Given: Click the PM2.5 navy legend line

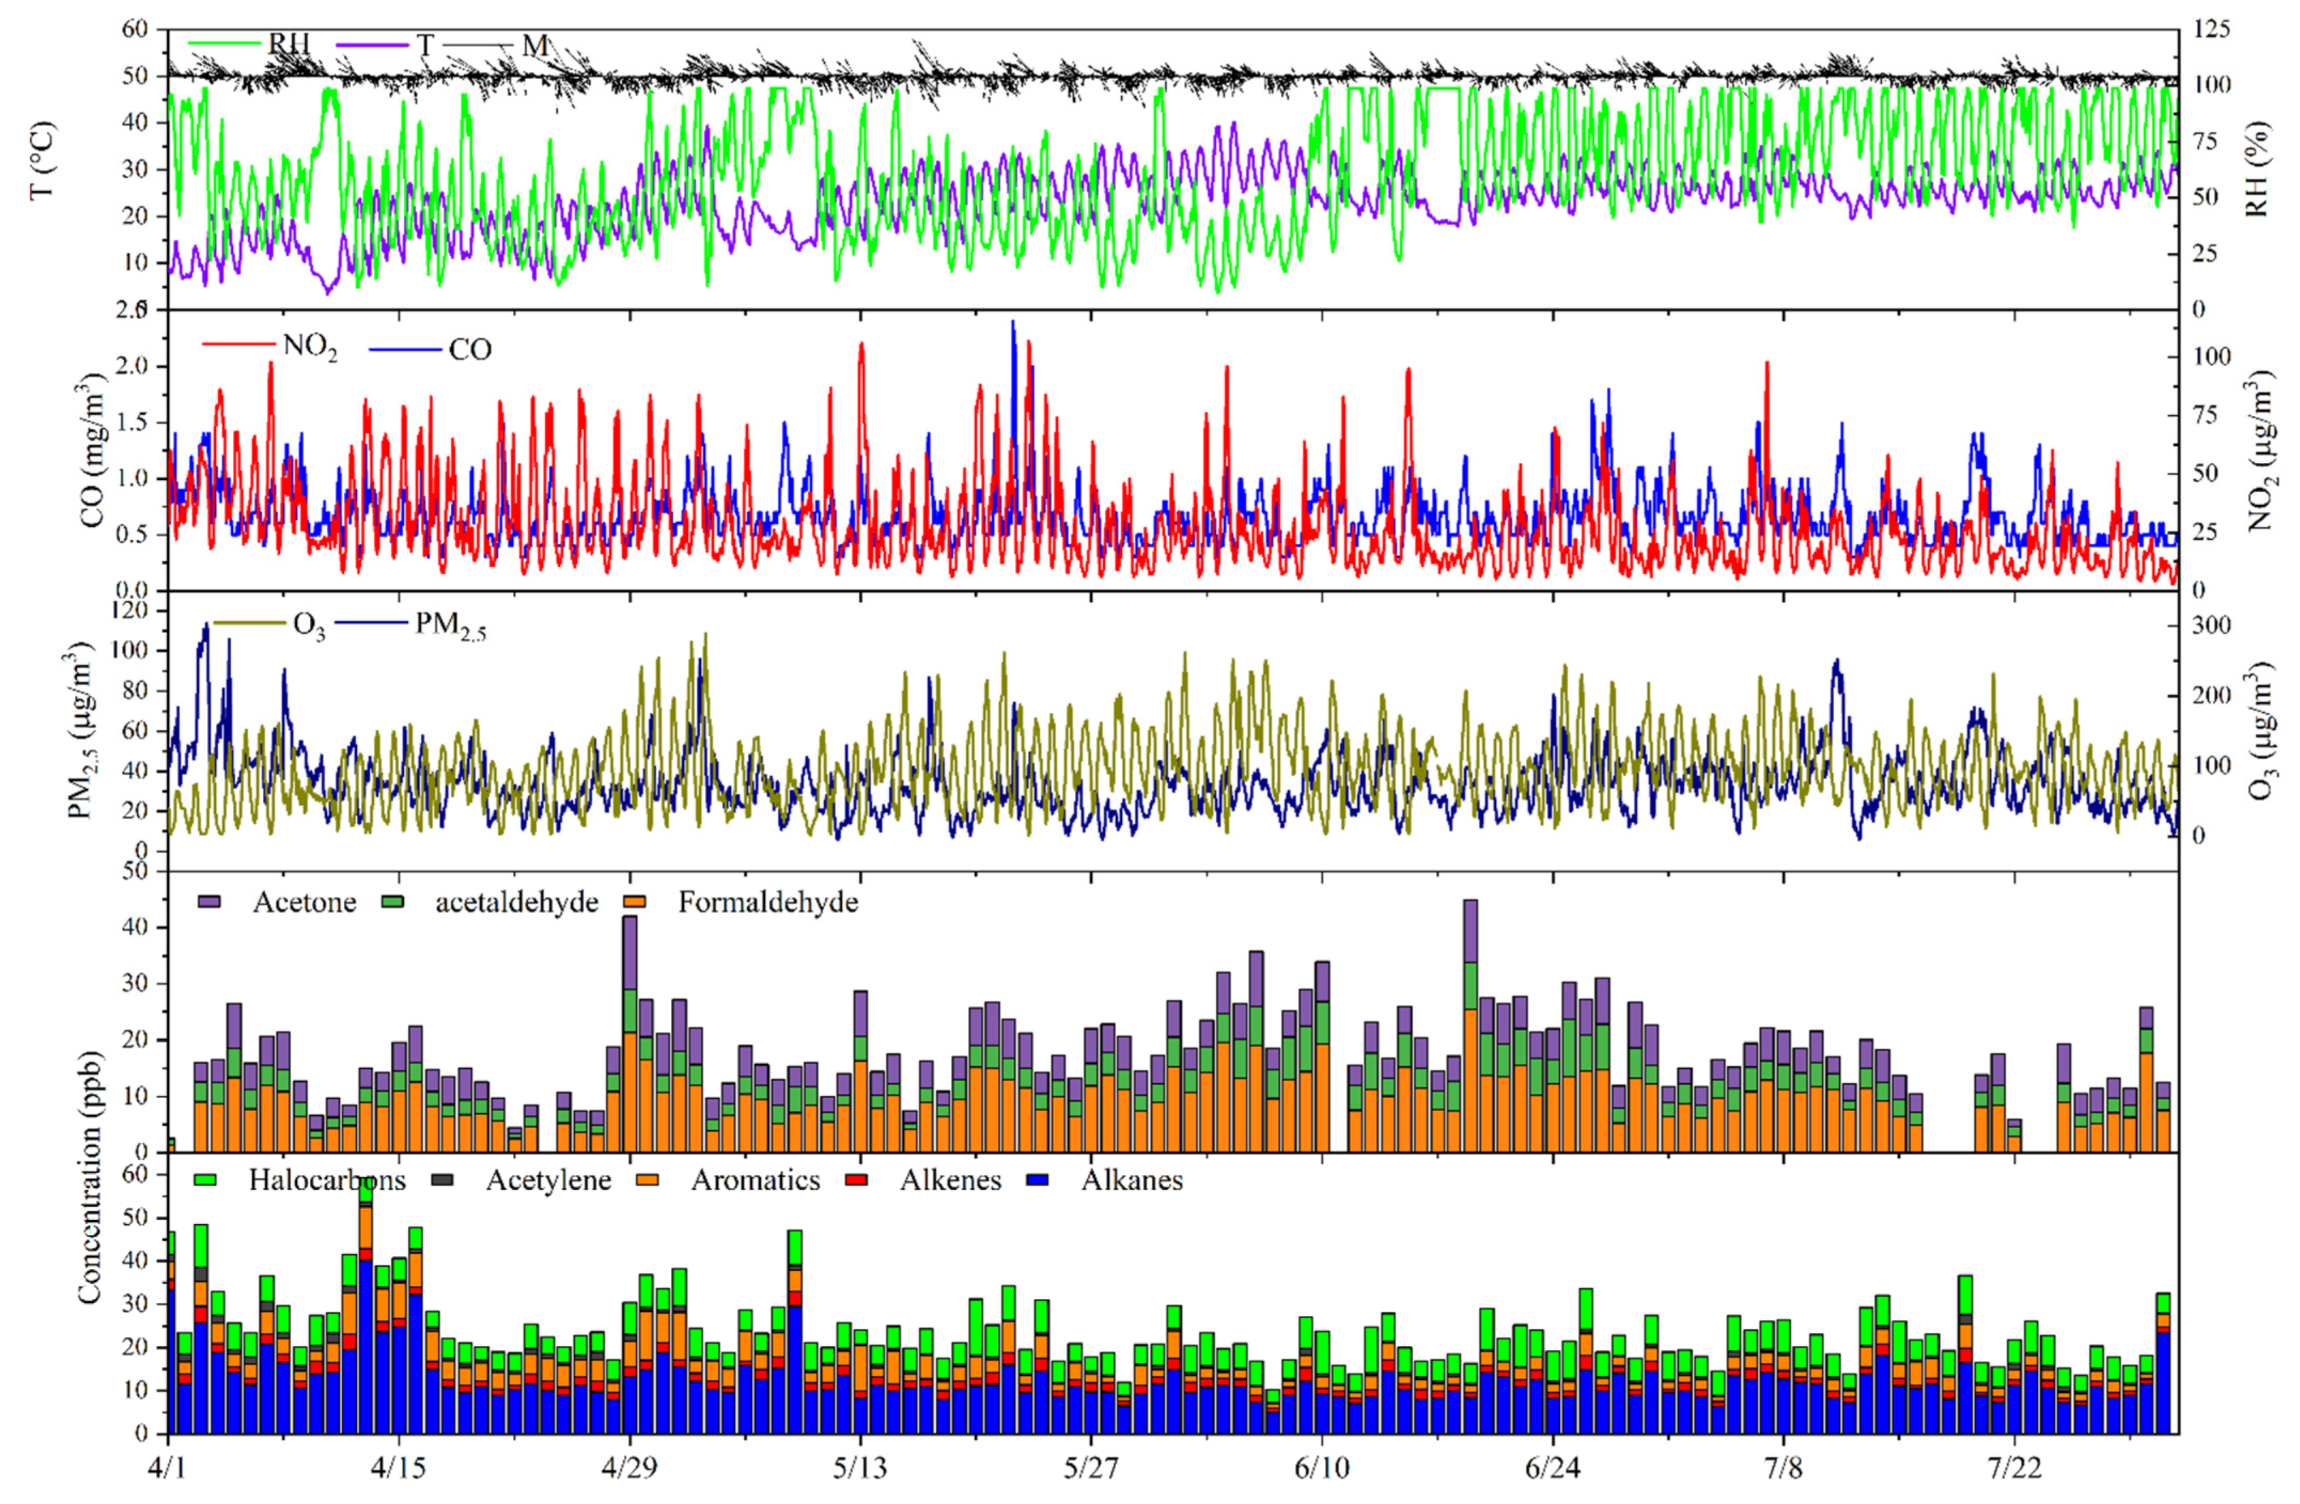Looking at the screenshot, I should pyautogui.click(x=371, y=623).
